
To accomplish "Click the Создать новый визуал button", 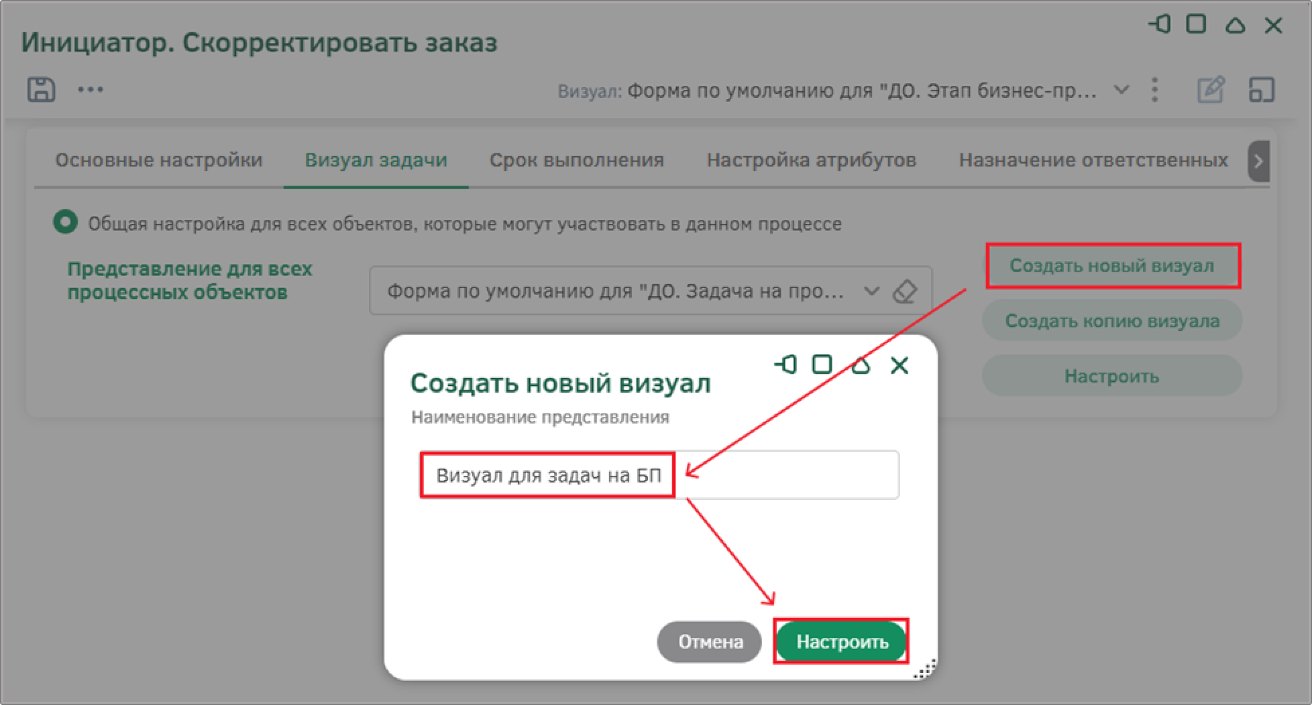I will 1112,266.
